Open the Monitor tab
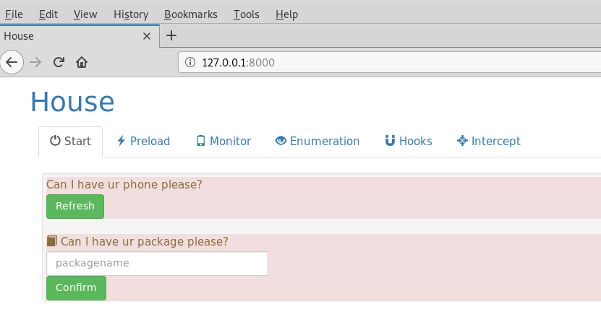Viewport: 601px width, 312px height. click(223, 142)
